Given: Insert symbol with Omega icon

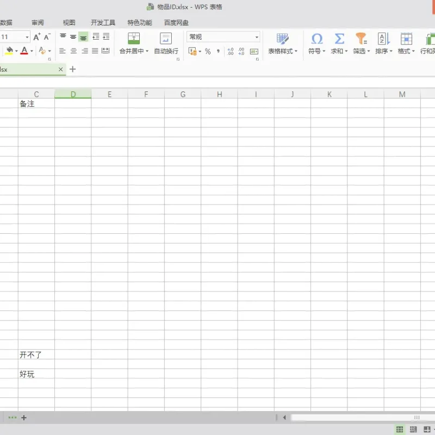Looking at the screenshot, I should click(x=317, y=39).
